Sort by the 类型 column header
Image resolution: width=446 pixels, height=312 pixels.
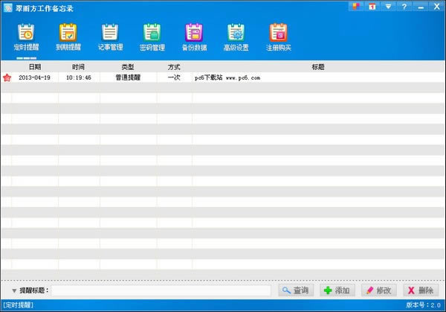128,67
